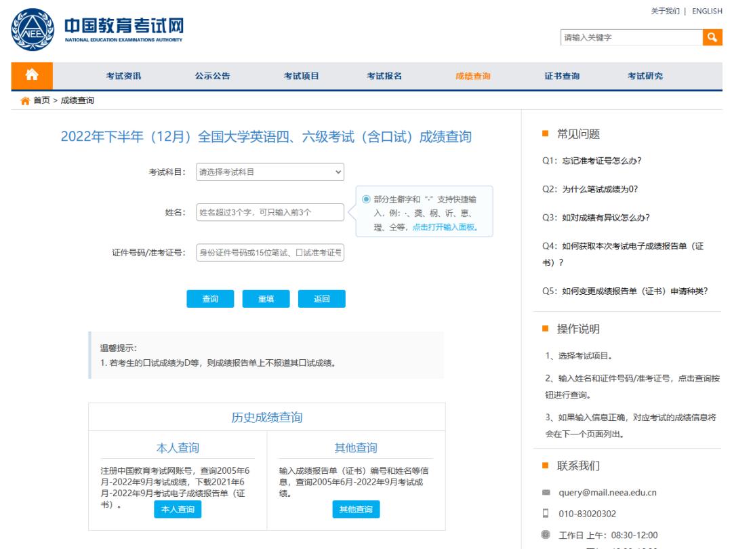The image size is (732, 549).
Task: Click the 查询 query button
Action: [210, 299]
